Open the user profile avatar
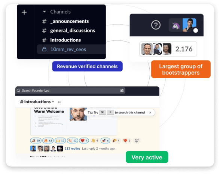Image resolution: width=220 pixels, height=174 pixels. click(x=189, y=25)
